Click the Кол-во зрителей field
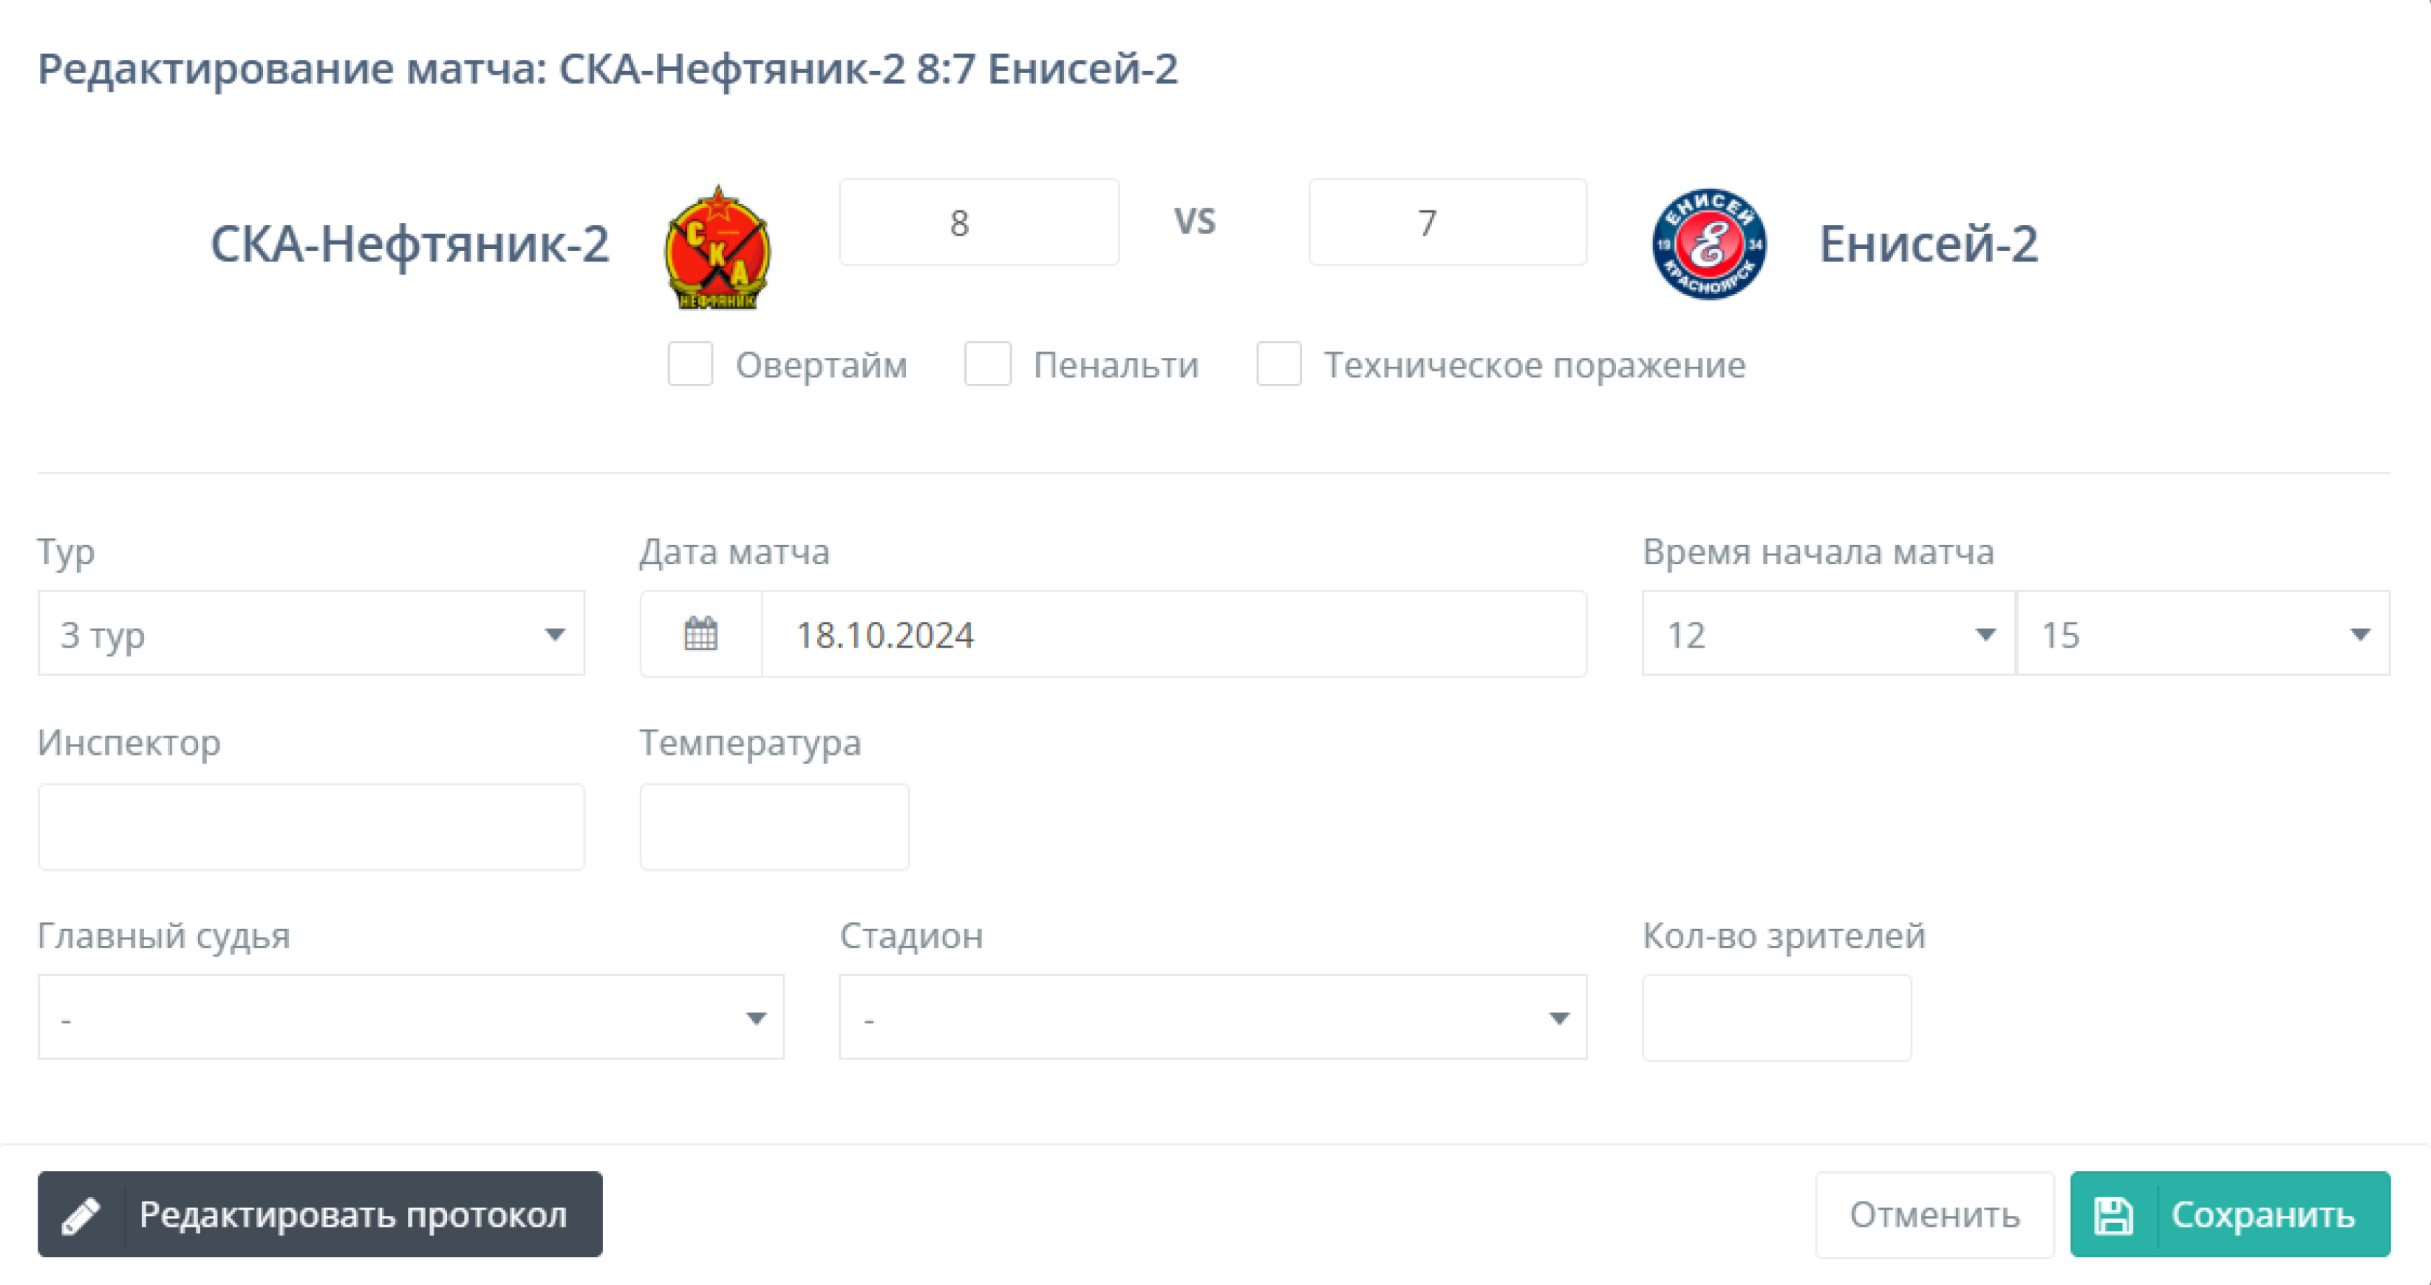The height and width of the screenshot is (1285, 2431). (x=1776, y=1017)
